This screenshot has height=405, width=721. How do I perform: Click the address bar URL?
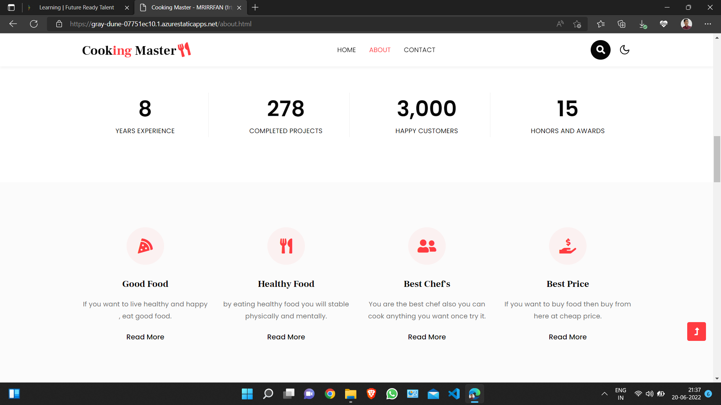click(x=161, y=24)
